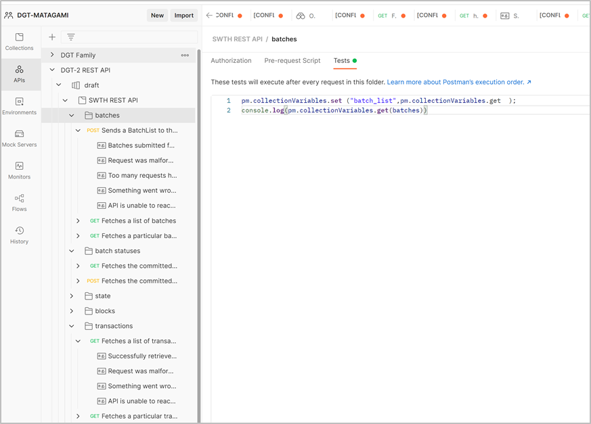Viewport: 591px width, 424px height.
Task: Click the back arrow in the tab bar
Action: click(209, 16)
